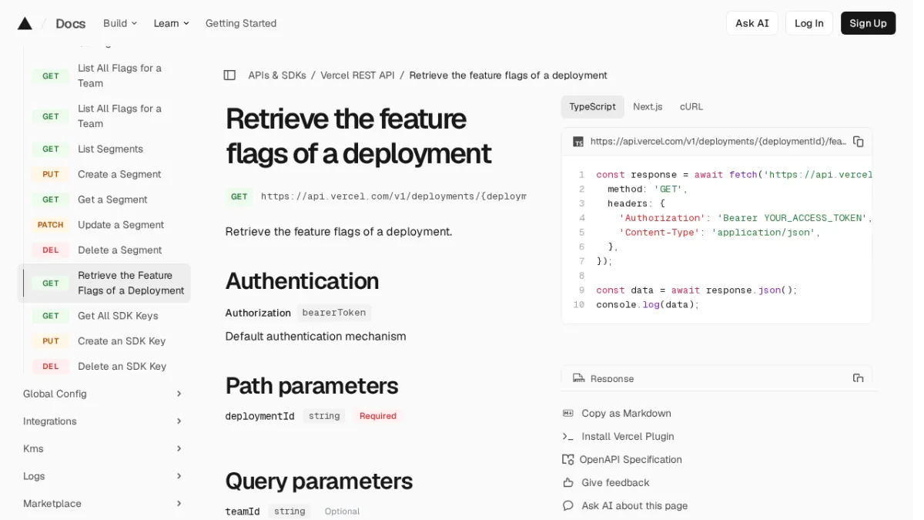
Task: Open the OpenAPI Specification link
Action: (631, 460)
